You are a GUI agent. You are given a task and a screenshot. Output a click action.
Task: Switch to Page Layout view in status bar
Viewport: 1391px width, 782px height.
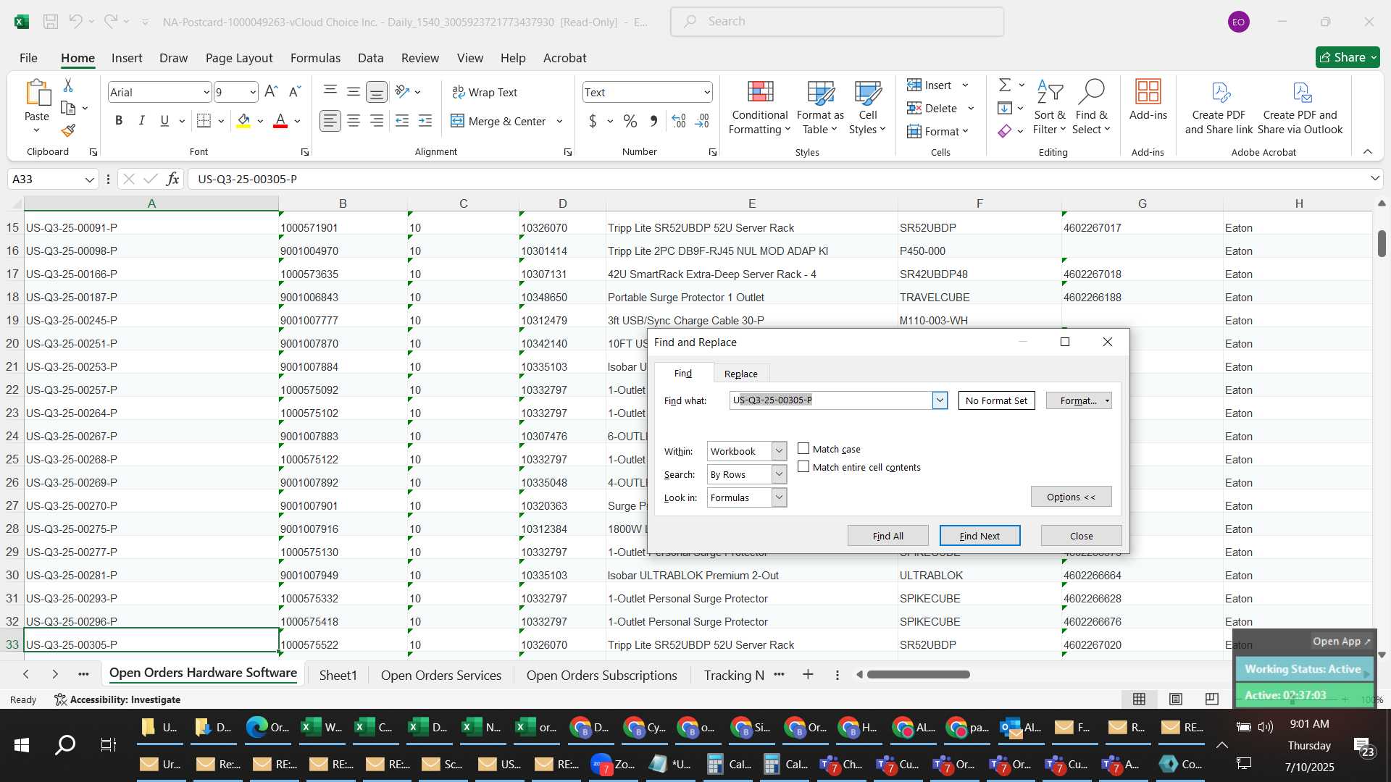coord(1176,699)
